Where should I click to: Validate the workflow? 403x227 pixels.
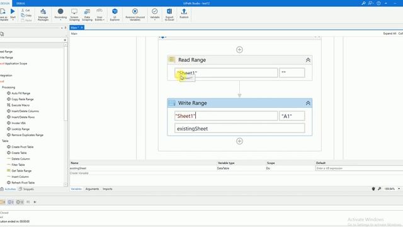[154, 14]
